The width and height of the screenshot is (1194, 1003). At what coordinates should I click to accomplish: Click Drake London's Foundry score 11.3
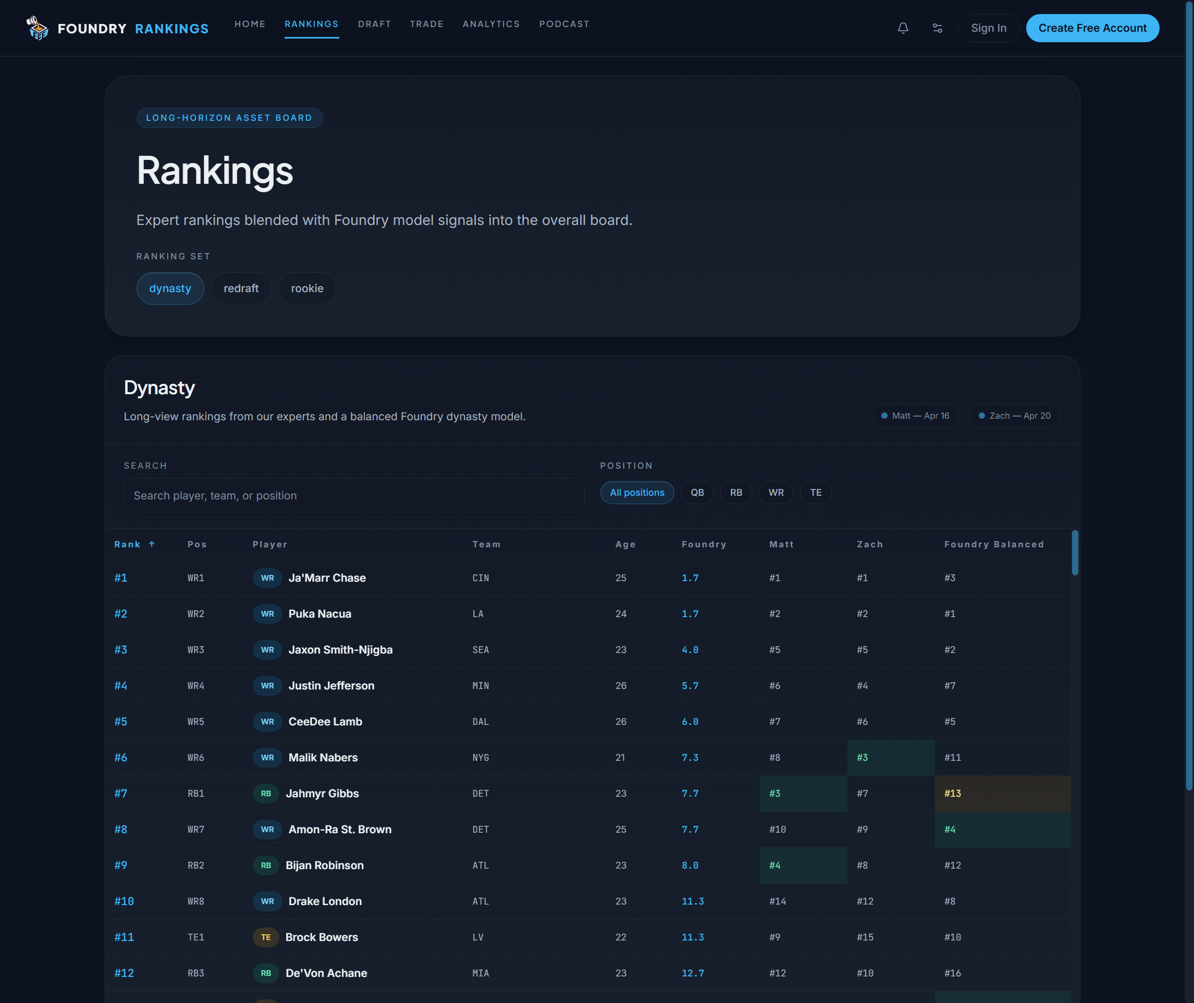click(x=693, y=902)
